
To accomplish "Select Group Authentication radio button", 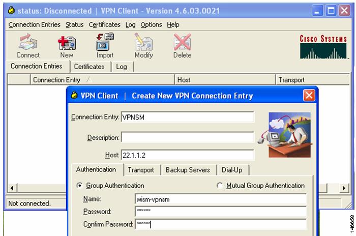I will [x=79, y=186].
